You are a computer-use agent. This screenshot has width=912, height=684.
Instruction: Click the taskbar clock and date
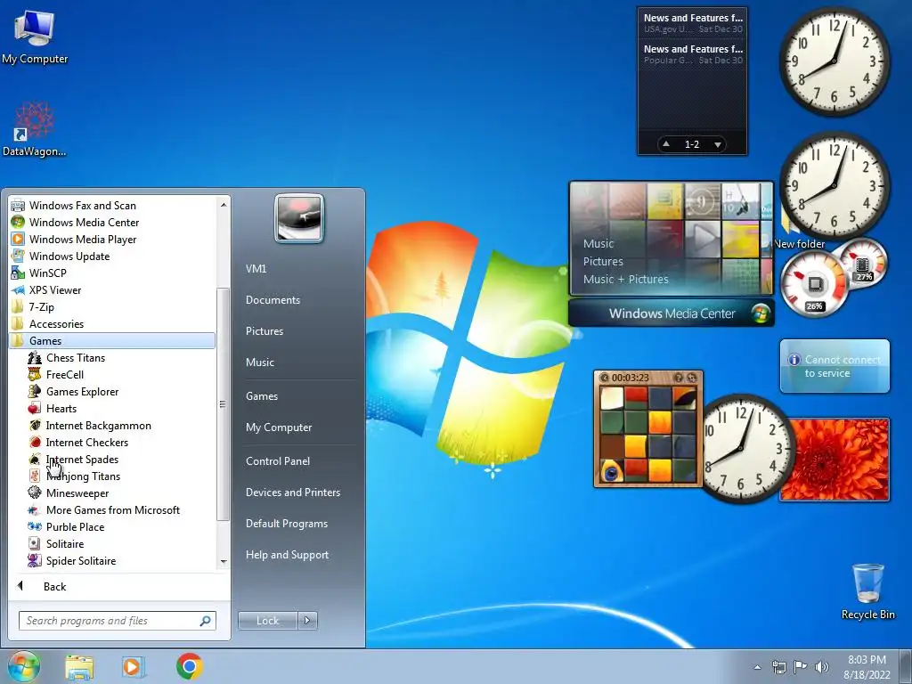click(867, 666)
